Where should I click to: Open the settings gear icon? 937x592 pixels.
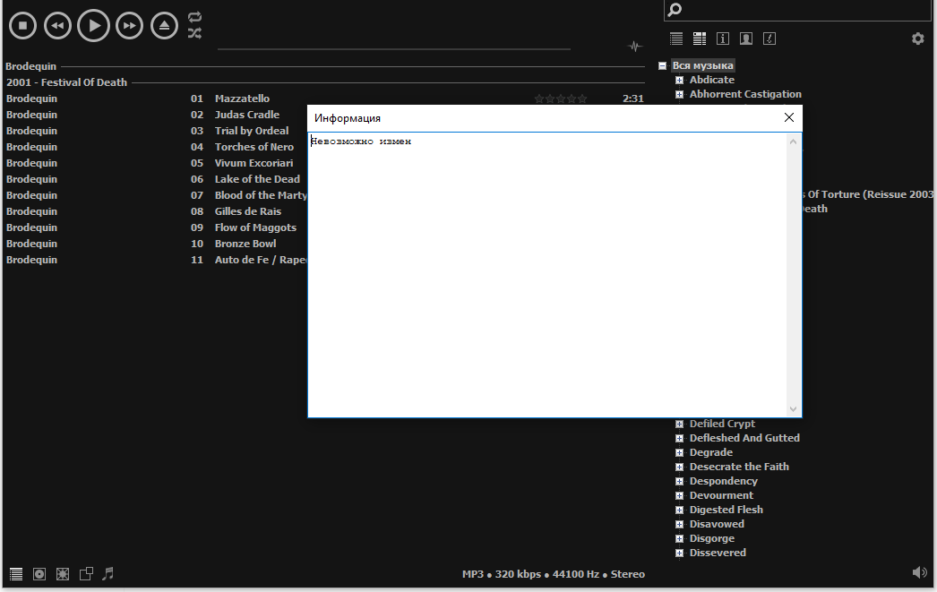[917, 39]
